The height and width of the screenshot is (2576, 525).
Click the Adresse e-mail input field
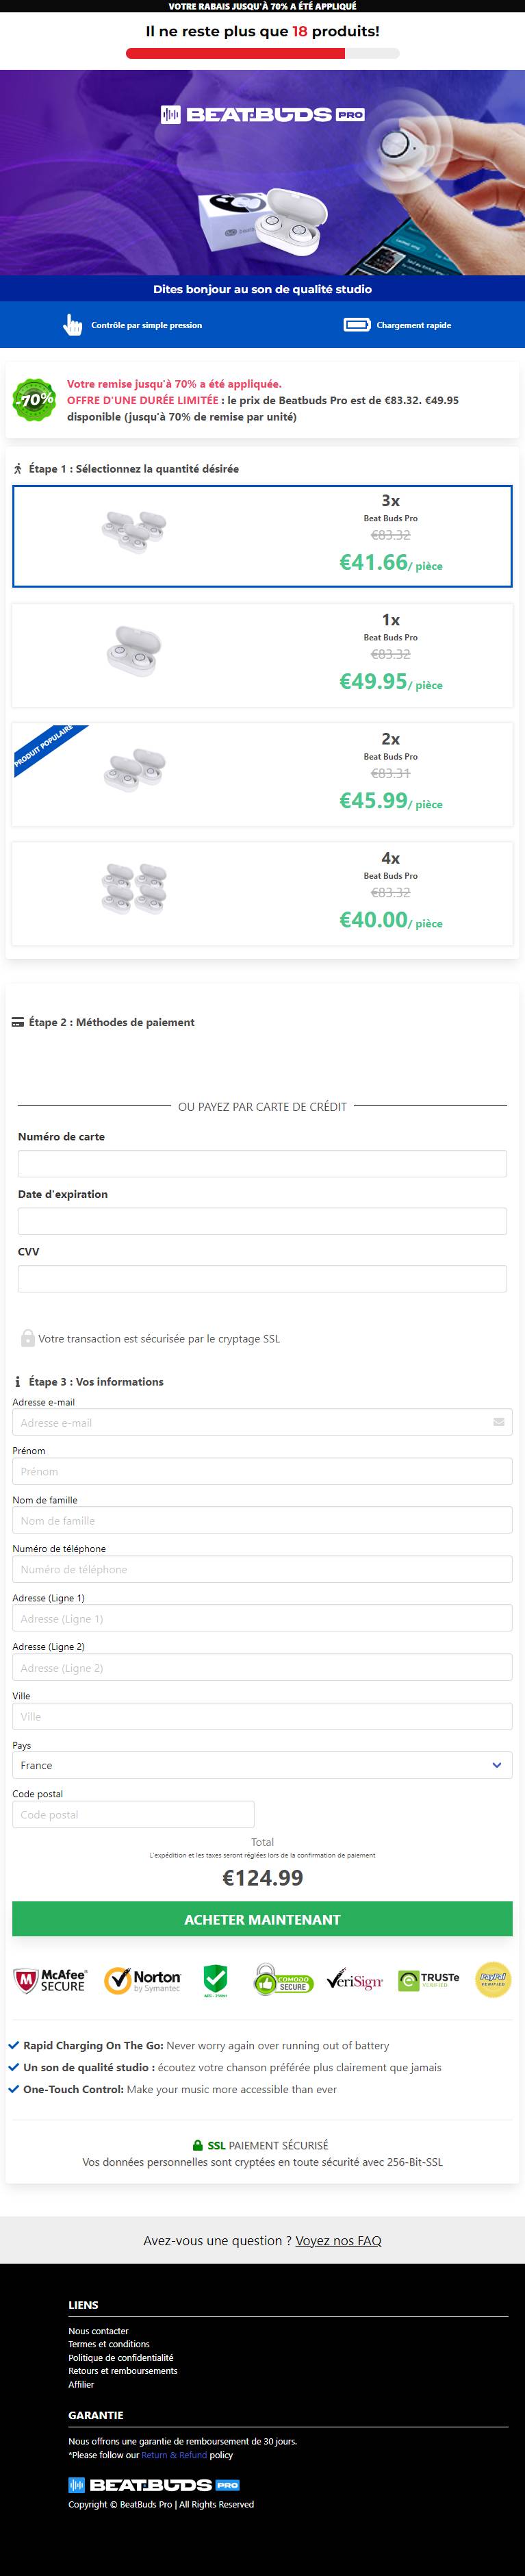pyautogui.click(x=262, y=1422)
